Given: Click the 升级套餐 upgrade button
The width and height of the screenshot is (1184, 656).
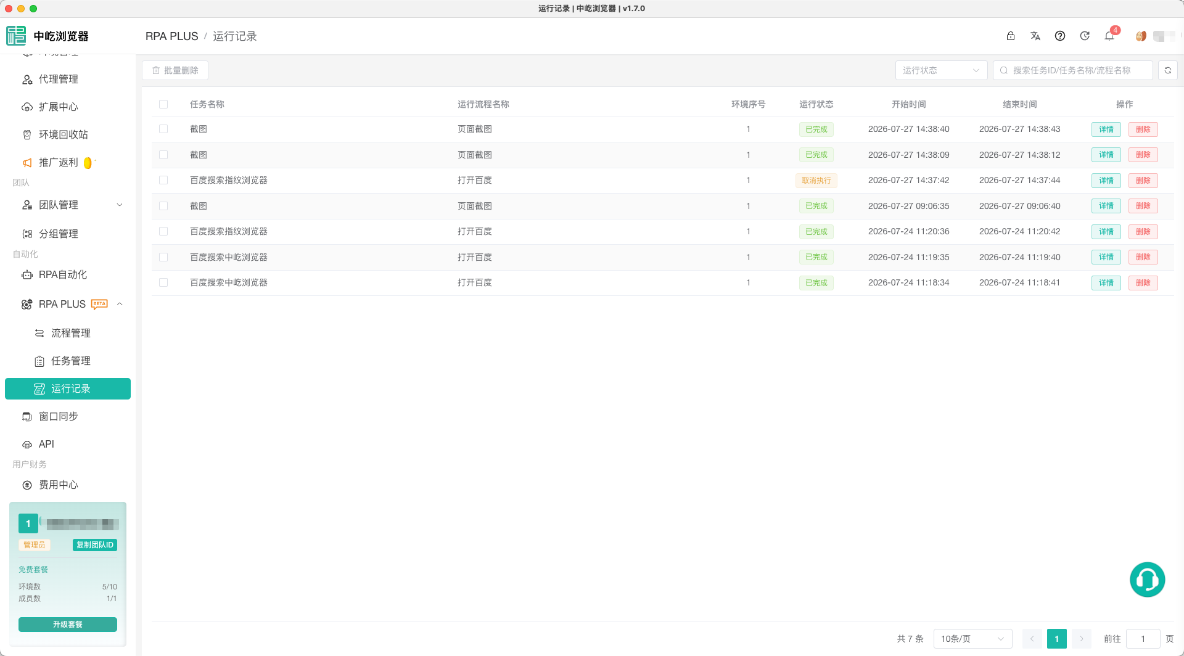Looking at the screenshot, I should click(x=68, y=625).
